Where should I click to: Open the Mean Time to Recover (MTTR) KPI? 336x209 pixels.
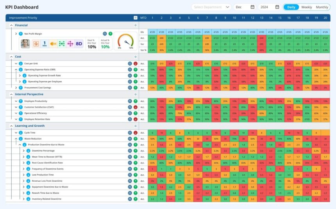tap(47, 156)
